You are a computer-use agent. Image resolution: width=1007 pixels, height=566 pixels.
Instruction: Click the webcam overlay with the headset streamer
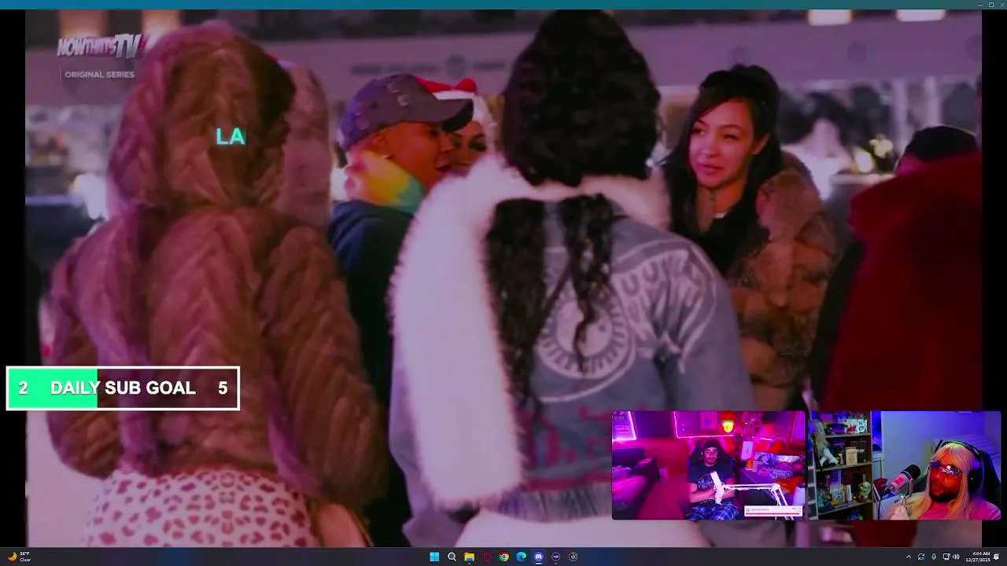[x=904, y=465]
